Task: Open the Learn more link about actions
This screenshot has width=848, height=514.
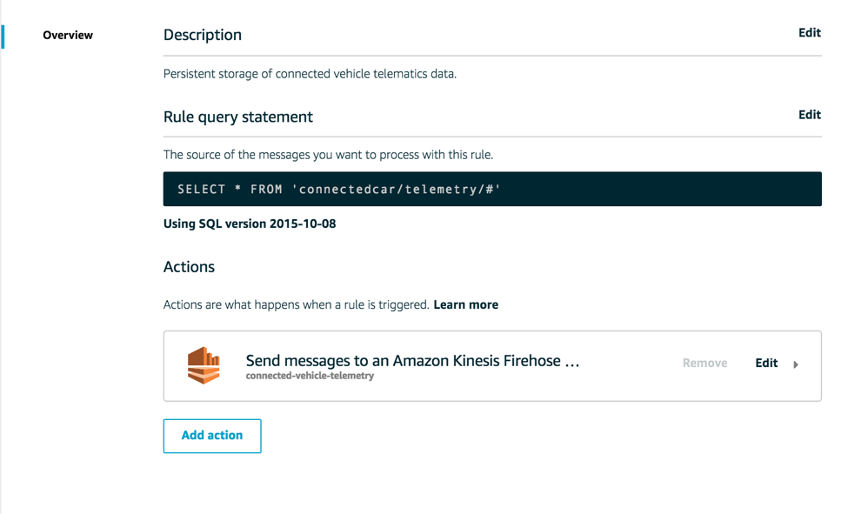Action: coord(465,304)
